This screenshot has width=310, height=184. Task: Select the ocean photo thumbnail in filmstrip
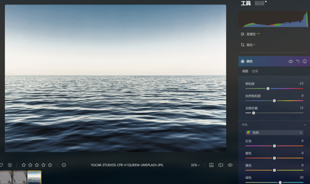click(x=34, y=177)
